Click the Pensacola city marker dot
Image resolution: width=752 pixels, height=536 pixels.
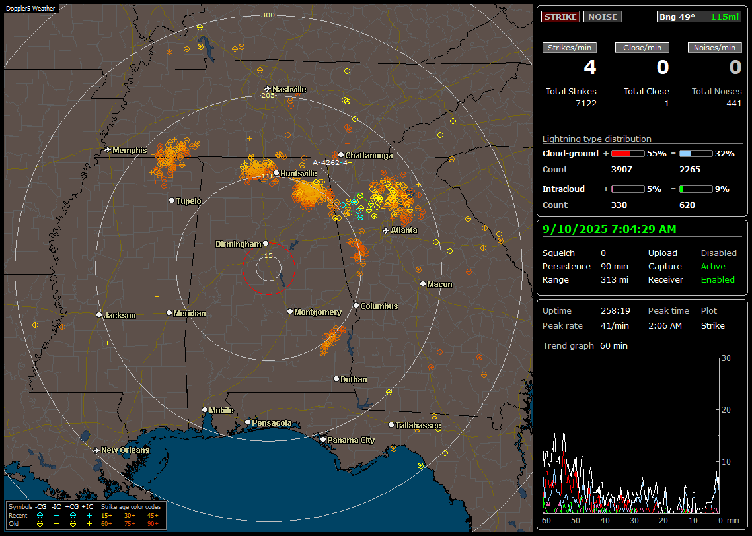click(248, 422)
